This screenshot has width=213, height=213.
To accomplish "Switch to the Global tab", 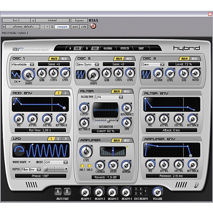I will click(108, 48).
